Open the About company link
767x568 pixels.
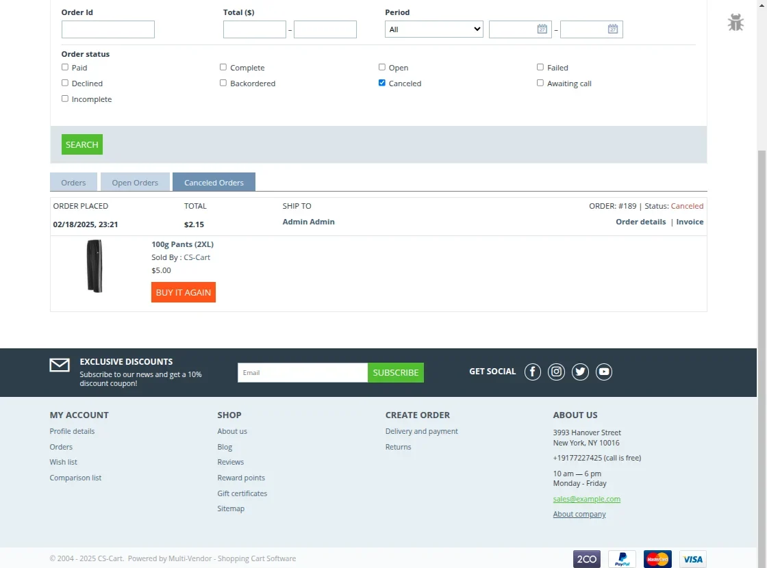[579, 514]
